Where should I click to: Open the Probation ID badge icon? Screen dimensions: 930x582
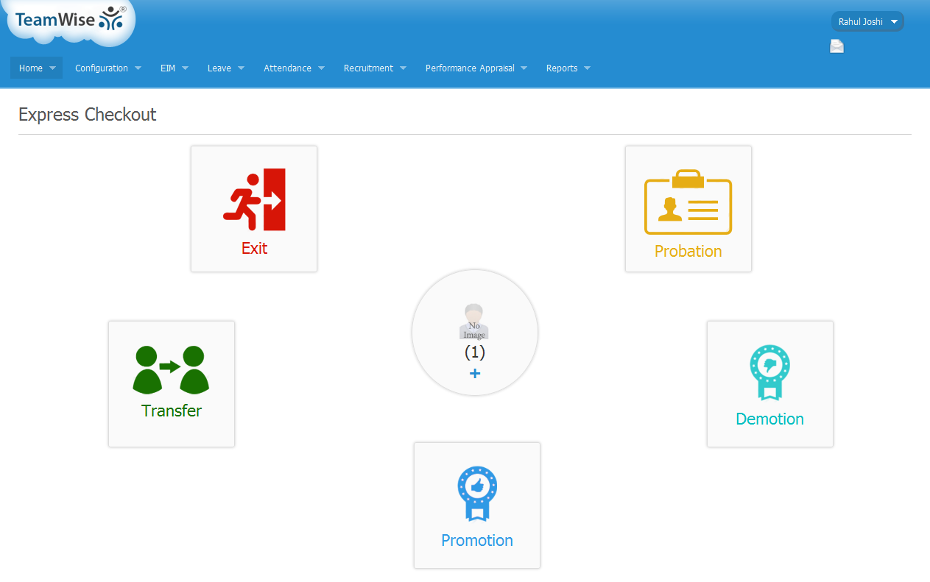coord(688,202)
